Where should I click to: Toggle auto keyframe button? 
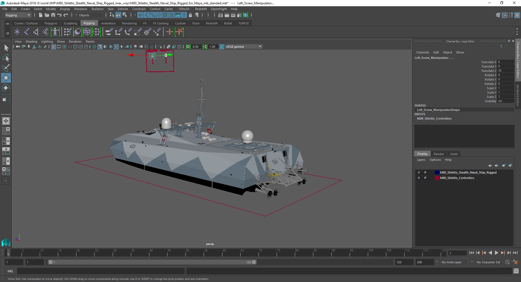(507, 262)
